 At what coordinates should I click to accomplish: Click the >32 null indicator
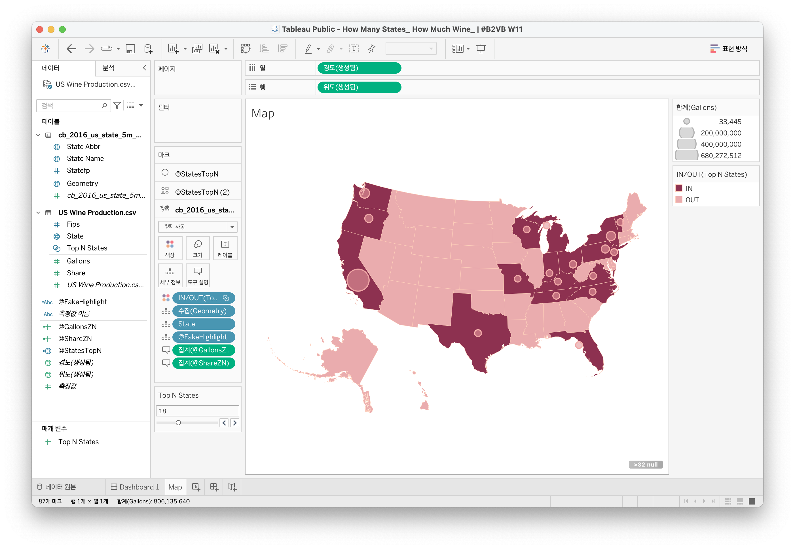[645, 465]
